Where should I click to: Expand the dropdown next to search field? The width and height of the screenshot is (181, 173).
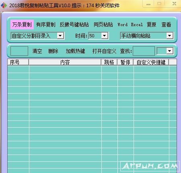[170, 51]
